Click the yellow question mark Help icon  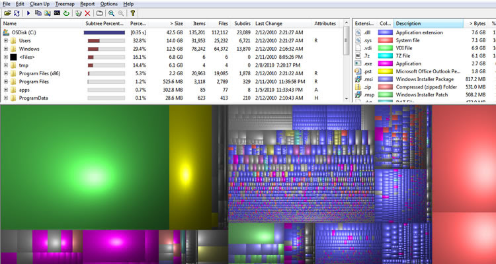[x=133, y=13]
